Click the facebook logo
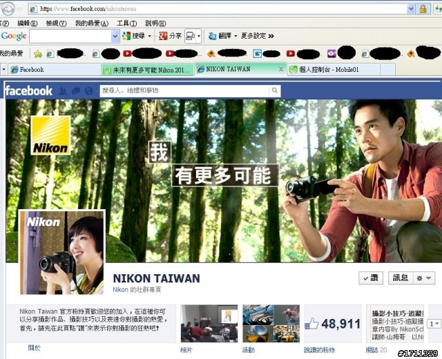This screenshot has height=359, width=442. (x=29, y=90)
